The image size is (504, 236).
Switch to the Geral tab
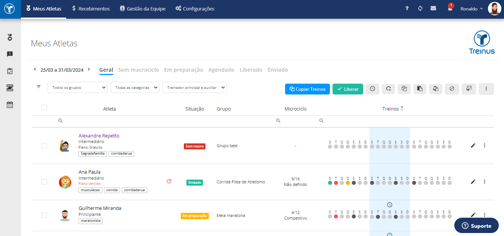(x=106, y=70)
